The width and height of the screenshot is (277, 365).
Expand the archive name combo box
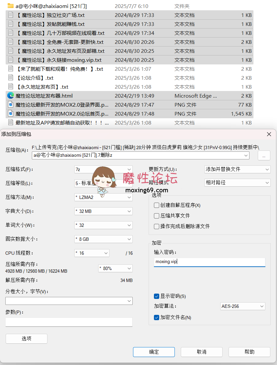click(140, 155)
